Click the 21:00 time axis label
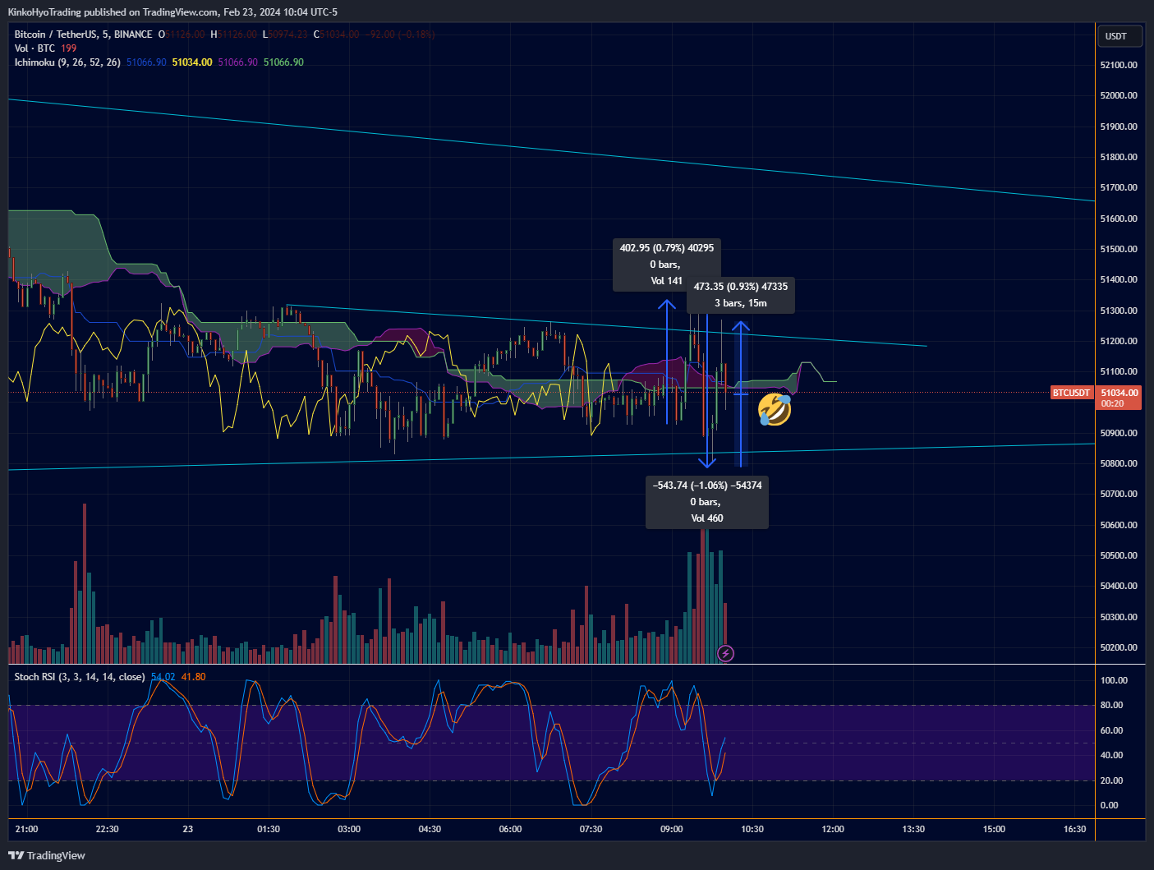 click(26, 829)
